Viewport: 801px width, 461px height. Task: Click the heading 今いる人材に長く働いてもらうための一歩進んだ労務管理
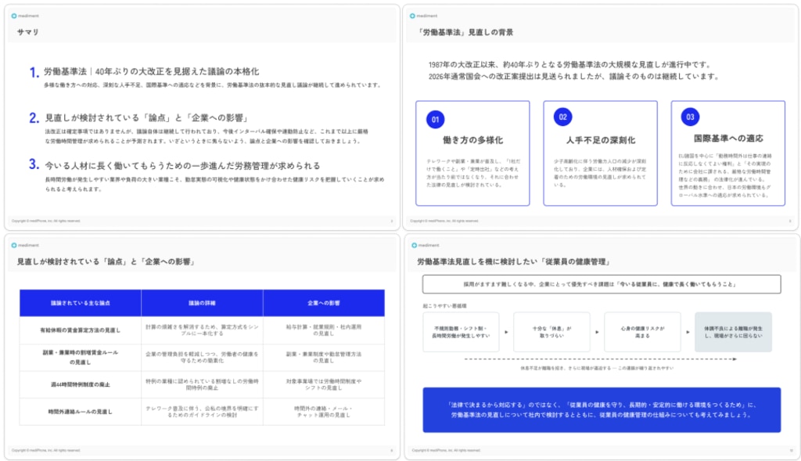coord(182,166)
